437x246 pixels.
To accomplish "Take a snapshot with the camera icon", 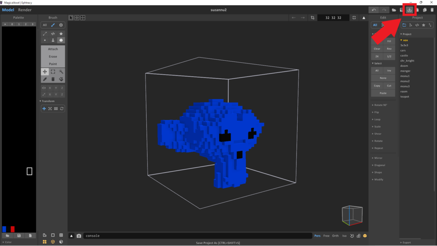I will click(x=79, y=236).
